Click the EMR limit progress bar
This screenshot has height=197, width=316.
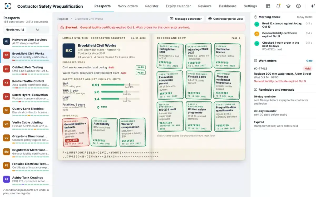coord(120,85)
